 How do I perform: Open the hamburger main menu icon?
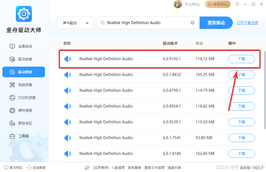(237, 4)
